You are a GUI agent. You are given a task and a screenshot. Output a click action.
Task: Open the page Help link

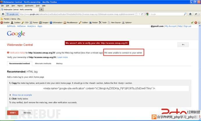pyautogui.click(x=180, y=26)
